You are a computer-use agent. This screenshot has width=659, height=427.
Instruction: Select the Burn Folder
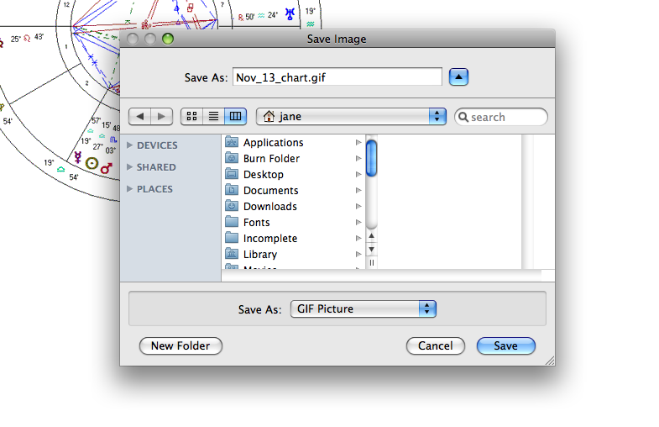(293, 159)
